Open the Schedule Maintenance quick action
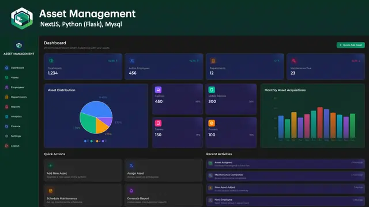 click(x=83, y=195)
